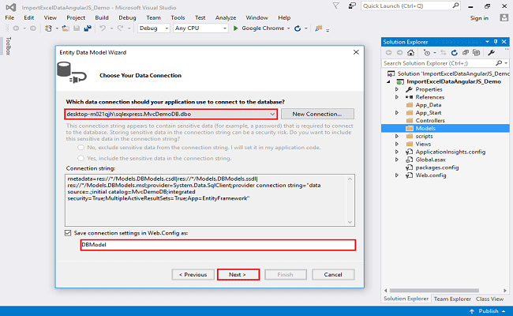This screenshot has width=513, height=316.
Task: Expand the References node
Action: (397, 97)
